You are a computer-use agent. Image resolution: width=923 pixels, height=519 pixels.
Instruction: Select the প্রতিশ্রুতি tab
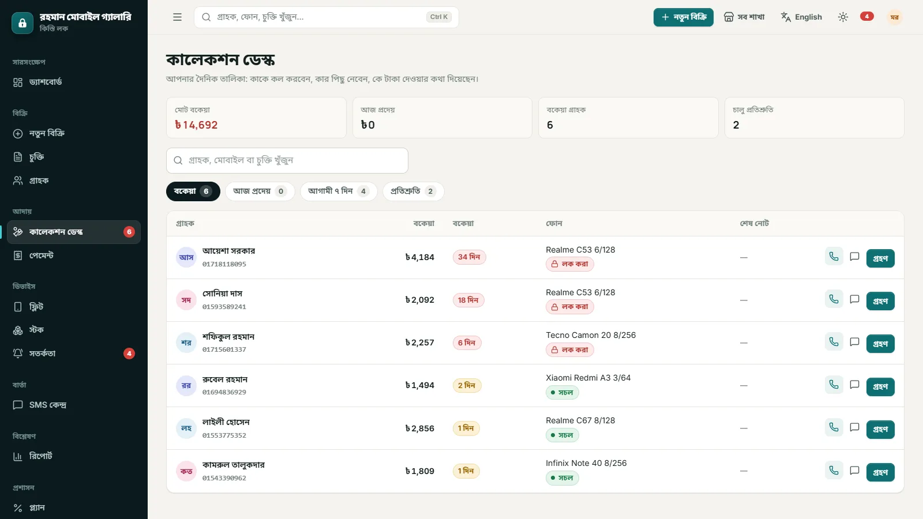pos(413,191)
